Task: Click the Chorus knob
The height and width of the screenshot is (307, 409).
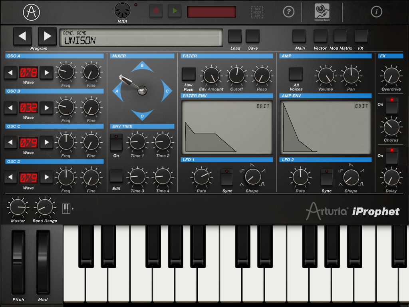Action: pos(391,127)
